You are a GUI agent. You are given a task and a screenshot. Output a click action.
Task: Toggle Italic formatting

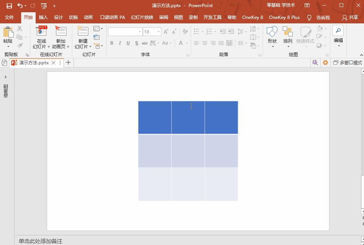(120, 43)
